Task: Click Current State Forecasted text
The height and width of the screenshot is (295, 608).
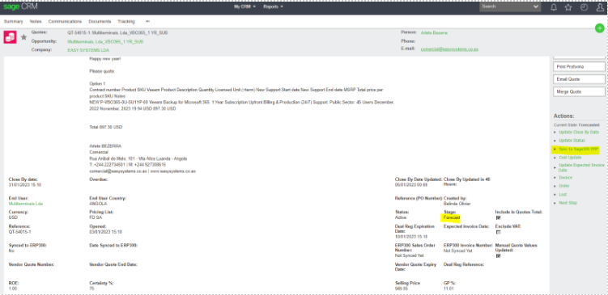Action: [576, 125]
